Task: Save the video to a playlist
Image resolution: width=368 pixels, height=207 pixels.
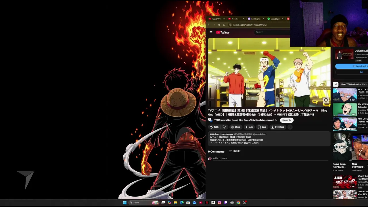Action: tap(262, 127)
